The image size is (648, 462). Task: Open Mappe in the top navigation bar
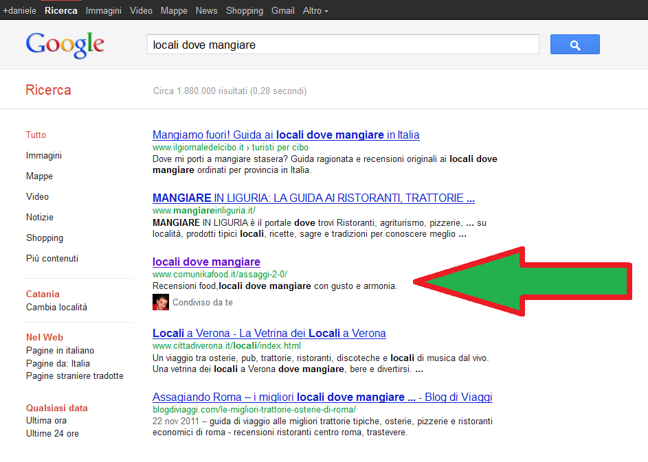(174, 11)
